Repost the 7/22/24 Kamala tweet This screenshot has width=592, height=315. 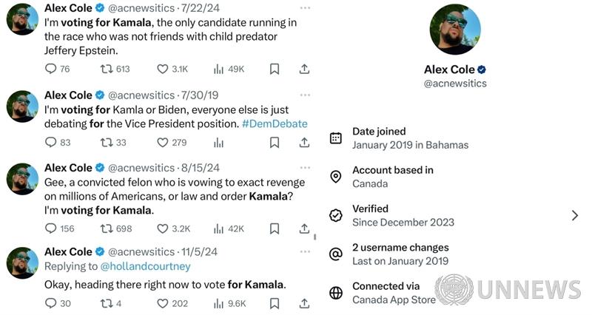(106, 69)
